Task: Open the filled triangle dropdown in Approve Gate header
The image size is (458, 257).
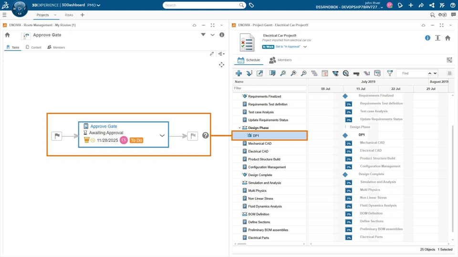Action: point(203,35)
